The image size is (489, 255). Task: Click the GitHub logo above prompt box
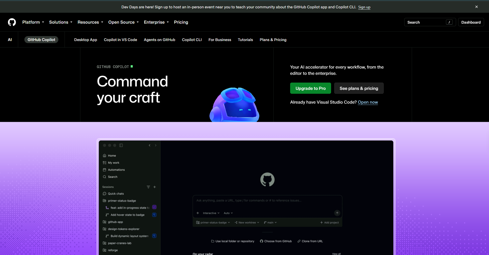267,179
